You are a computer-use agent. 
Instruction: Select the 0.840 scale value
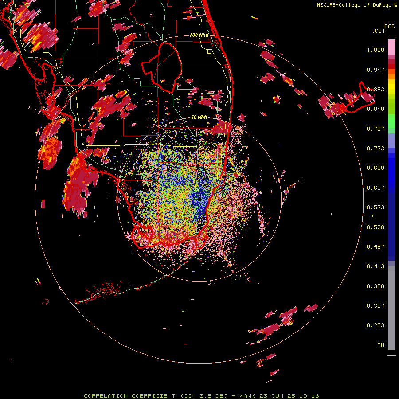point(376,109)
